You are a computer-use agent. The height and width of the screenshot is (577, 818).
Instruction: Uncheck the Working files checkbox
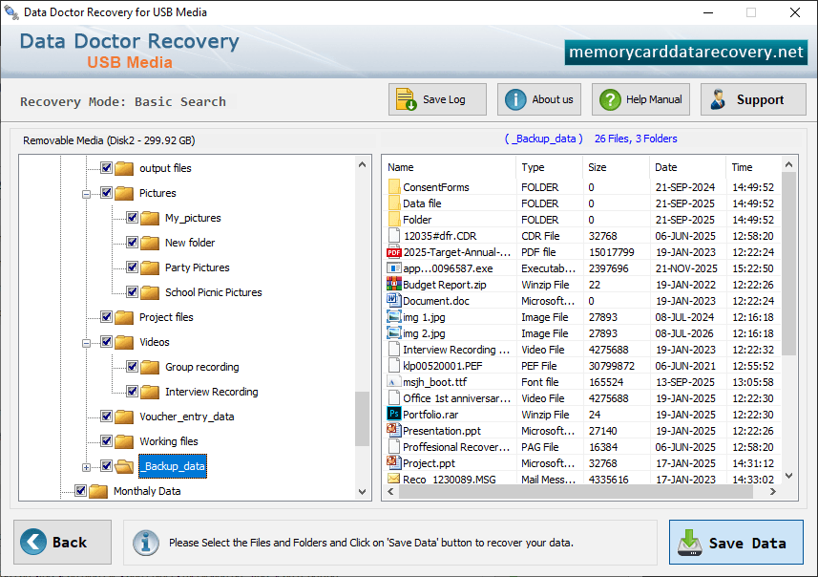(106, 441)
